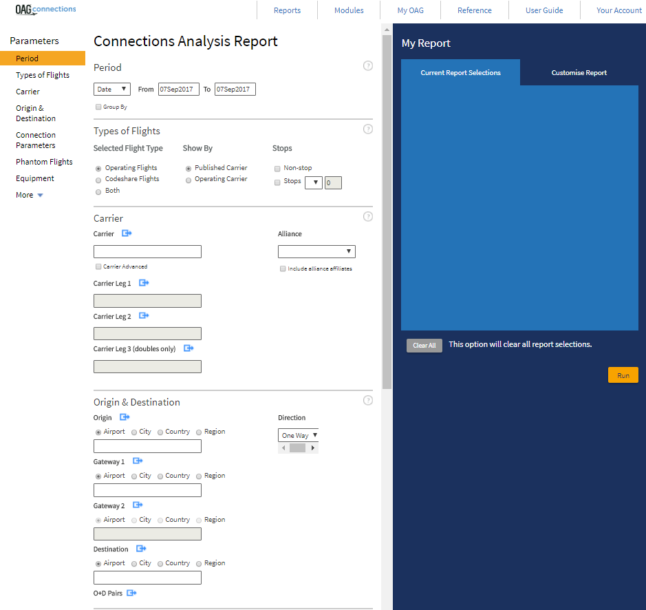The image size is (646, 610).
Task: Open the User Guide menu
Action: tap(544, 10)
